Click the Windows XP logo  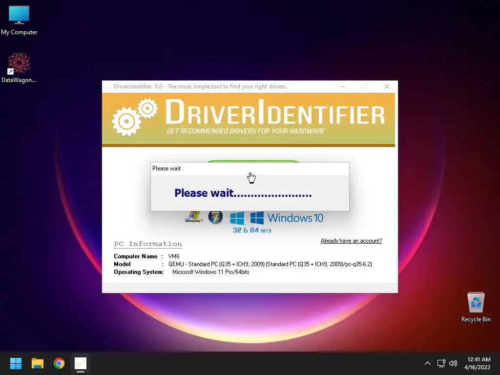coord(194,217)
